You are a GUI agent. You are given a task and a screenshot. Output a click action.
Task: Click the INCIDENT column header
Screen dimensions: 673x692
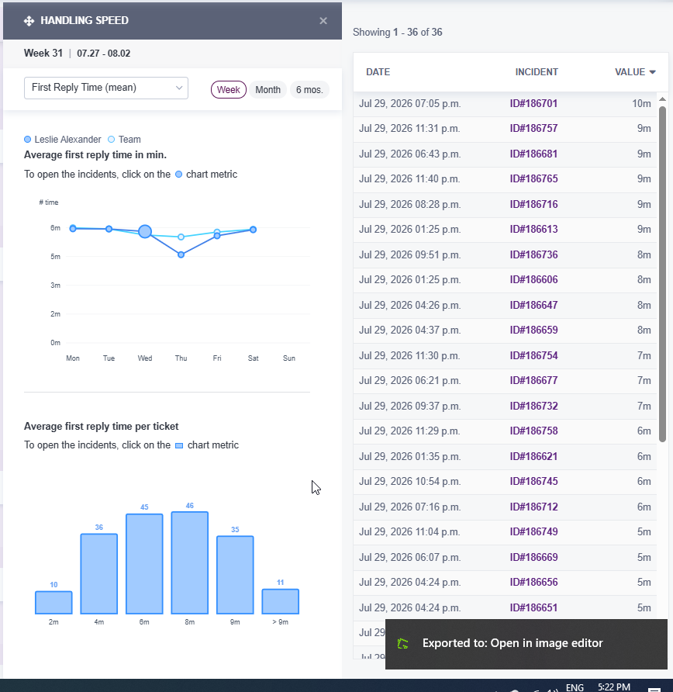537,72
